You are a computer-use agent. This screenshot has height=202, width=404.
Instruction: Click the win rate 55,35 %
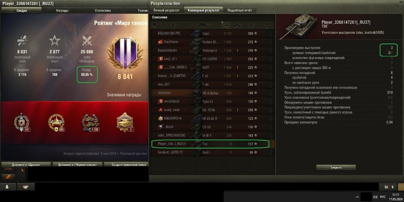87,75
